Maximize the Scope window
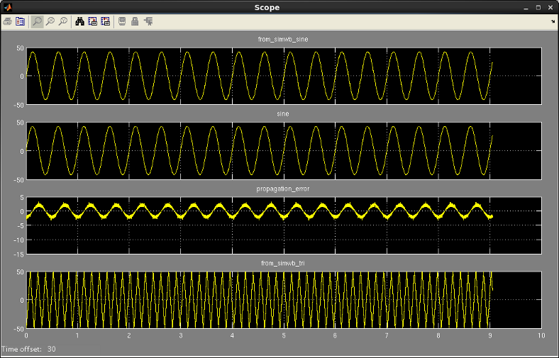The height and width of the screenshot is (358, 559). (x=538, y=8)
